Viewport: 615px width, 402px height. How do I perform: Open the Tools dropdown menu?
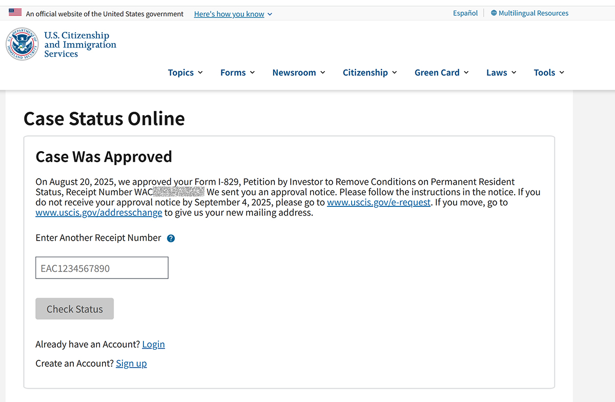pyautogui.click(x=549, y=73)
